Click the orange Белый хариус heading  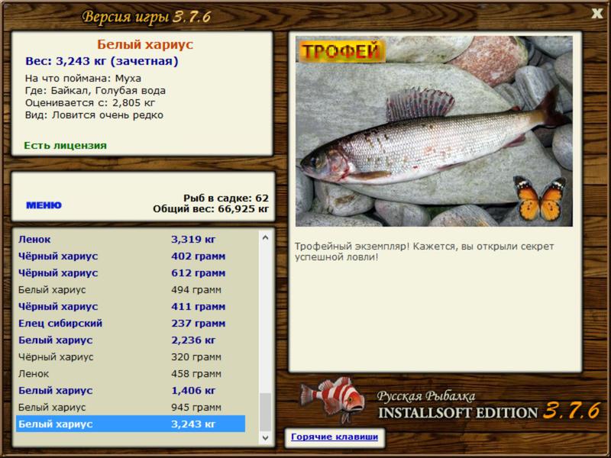145,44
